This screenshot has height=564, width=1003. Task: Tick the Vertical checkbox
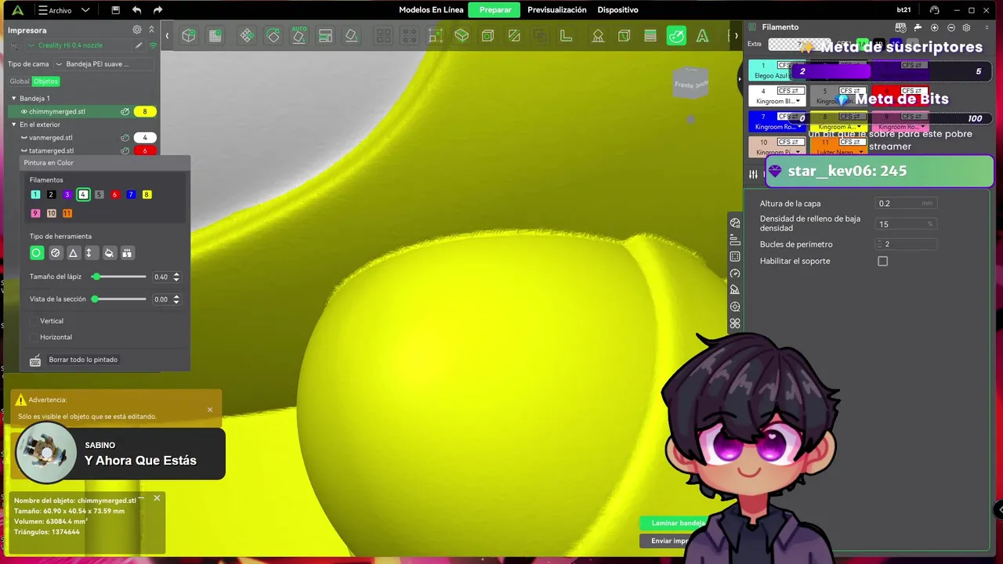click(34, 321)
